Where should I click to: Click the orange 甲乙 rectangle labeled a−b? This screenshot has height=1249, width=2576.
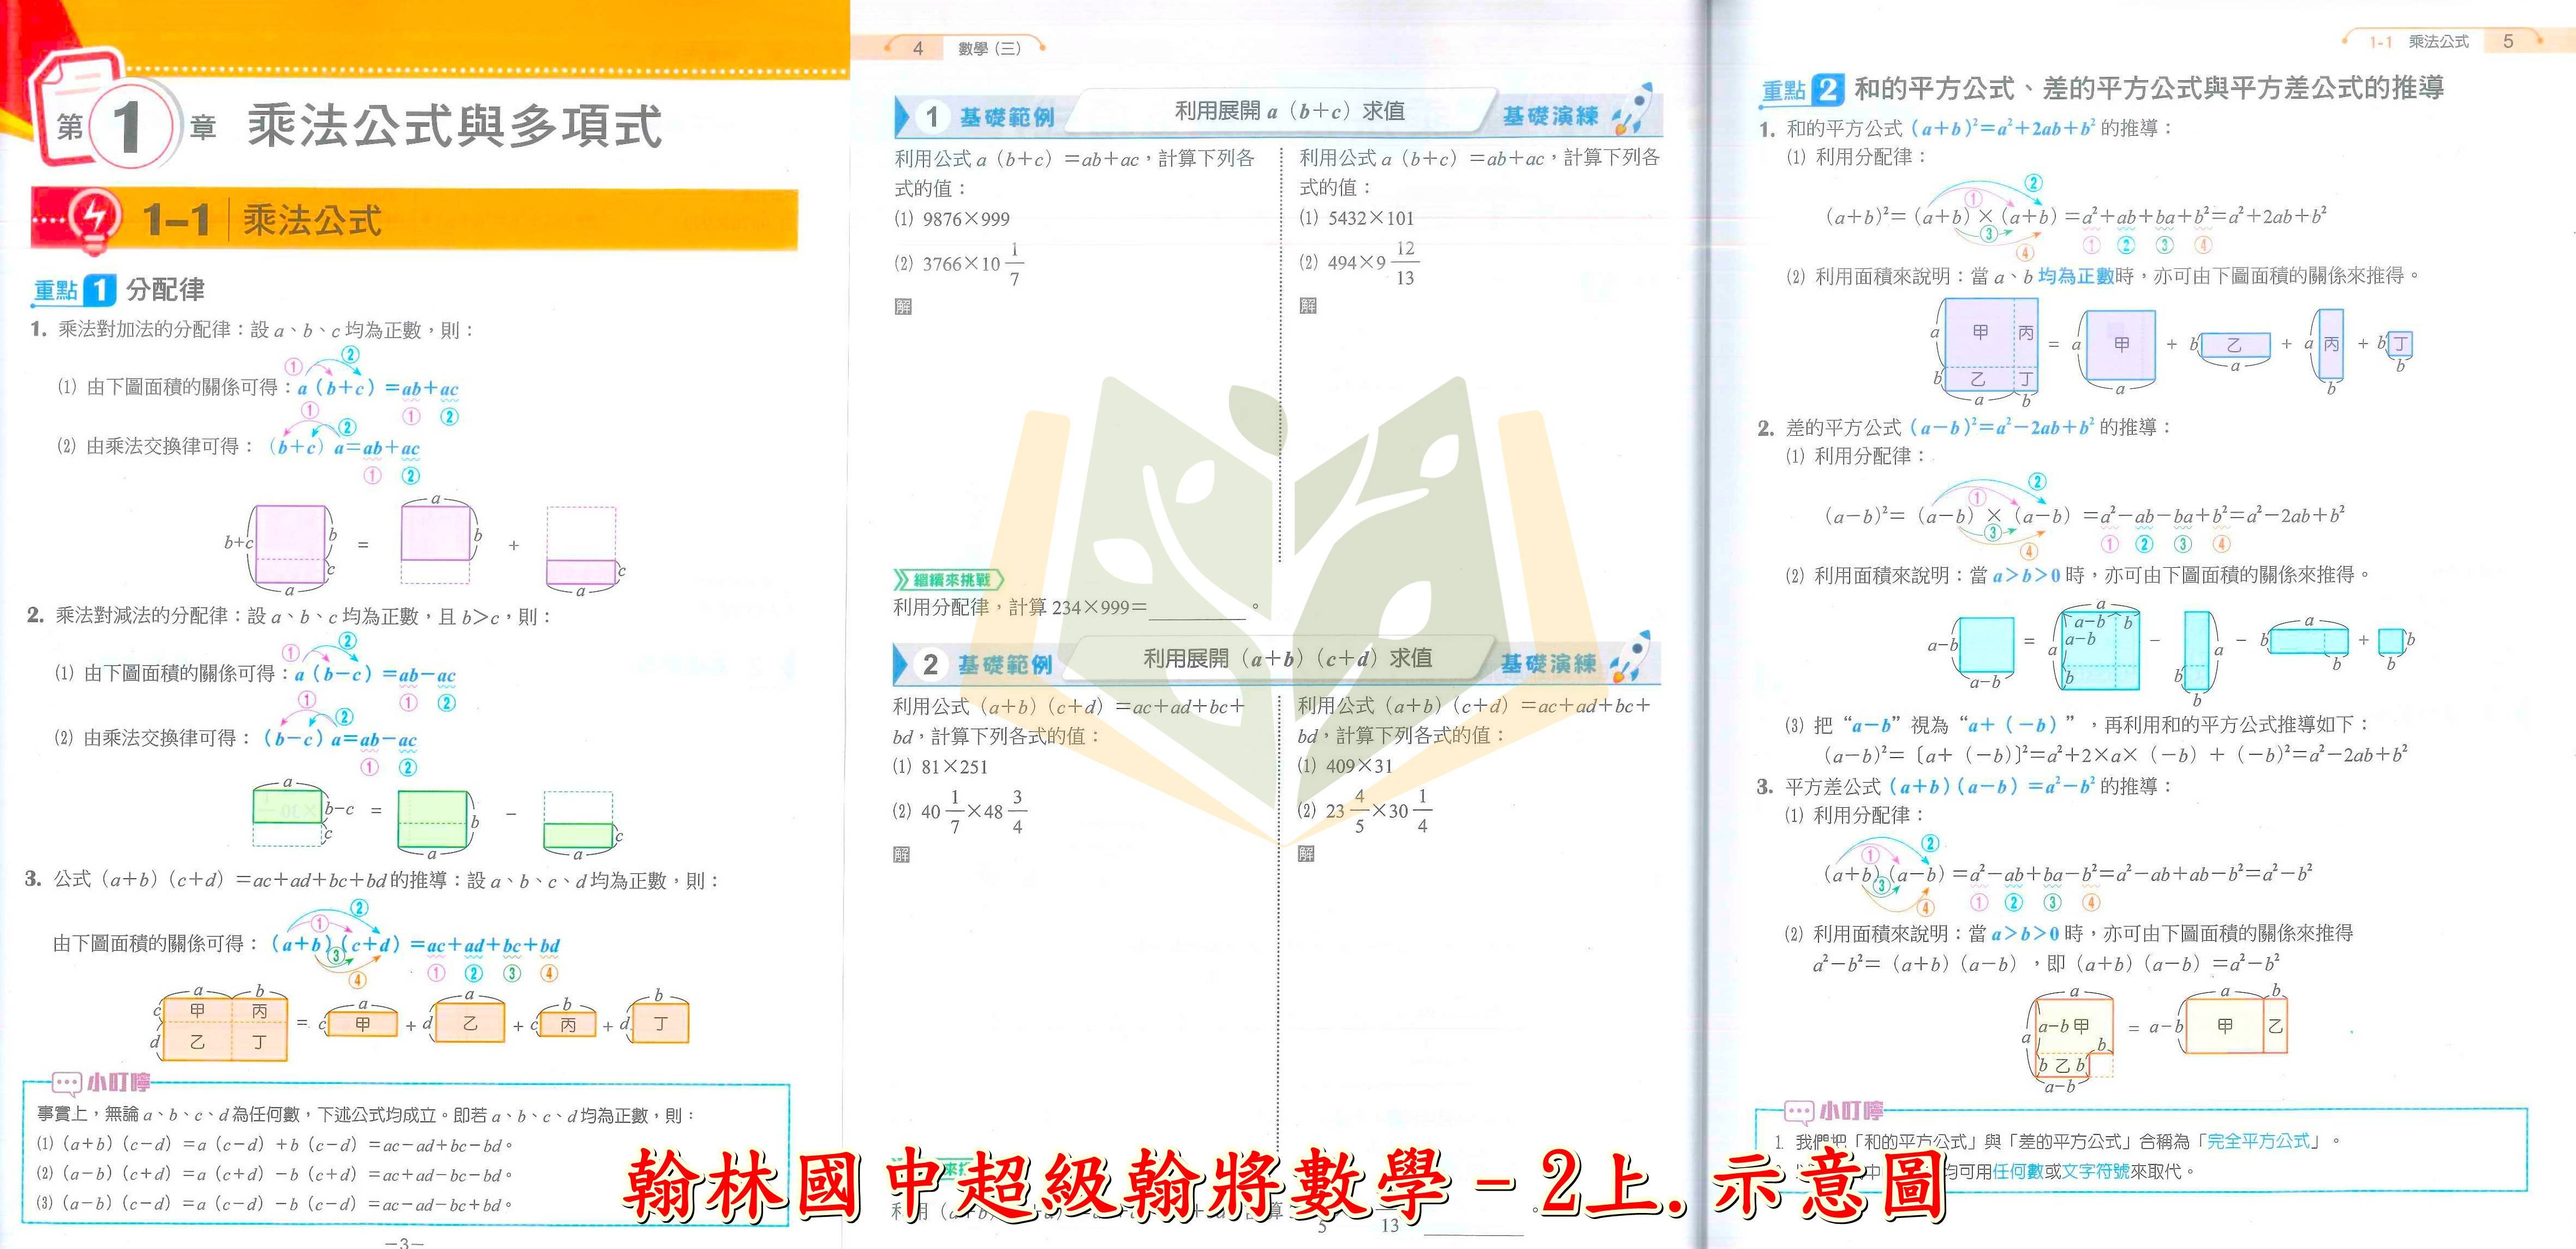2236,1026
